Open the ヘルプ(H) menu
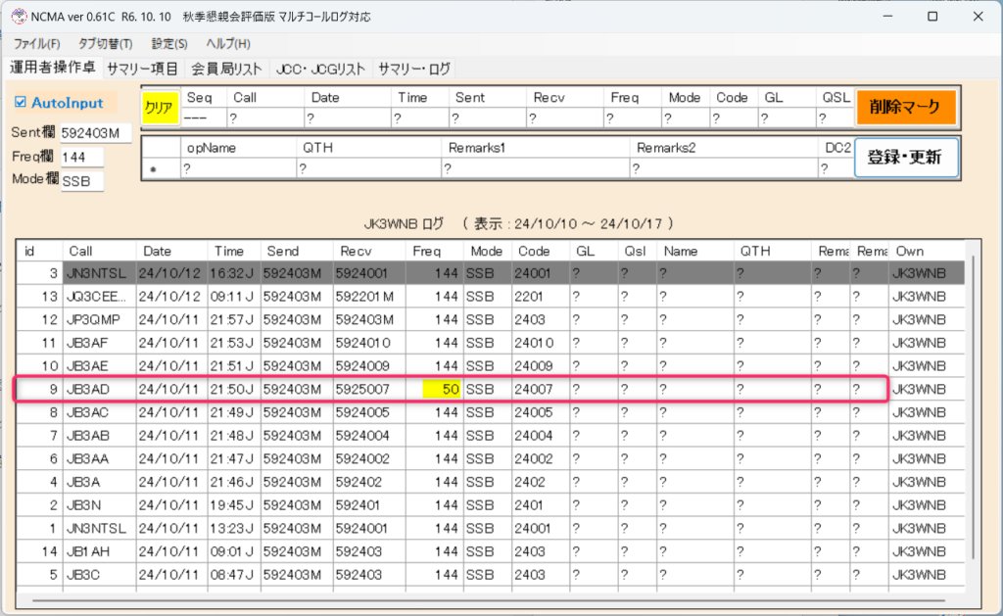The image size is (1003, 616). 227,44
